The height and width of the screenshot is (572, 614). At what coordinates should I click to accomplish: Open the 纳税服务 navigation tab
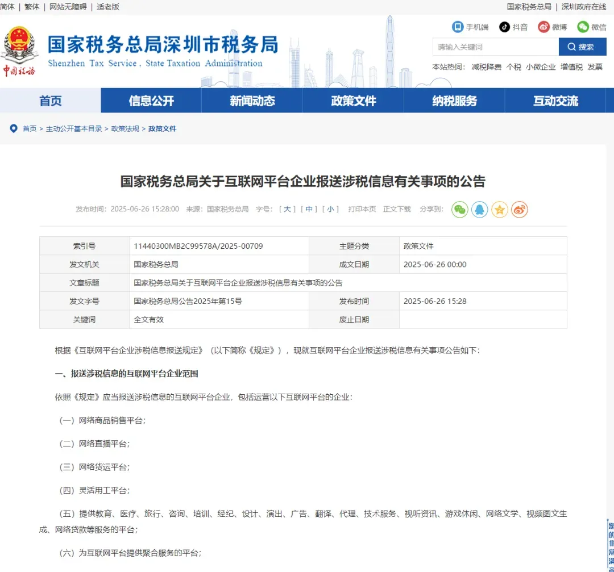tap(454, 101)
